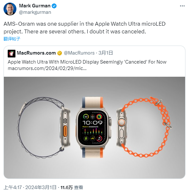Open the macrumors.com/2024/02/29 article link
The width and height of the screenshot is (188, 191).
point(47,68)
